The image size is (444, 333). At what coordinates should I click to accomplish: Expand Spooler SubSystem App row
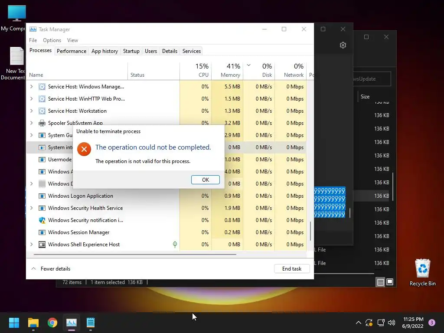(x=31, y=123)
